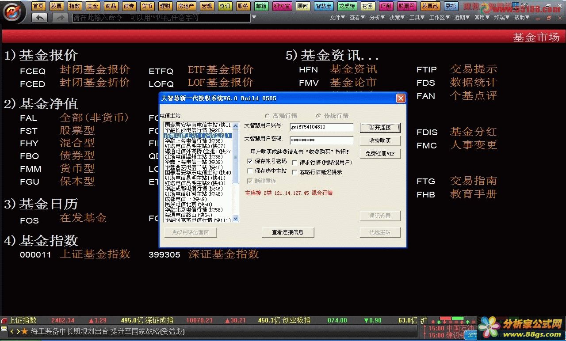Click the Dazhihui logo icon at top-left
Screen dimensions: 566x341
14,12
